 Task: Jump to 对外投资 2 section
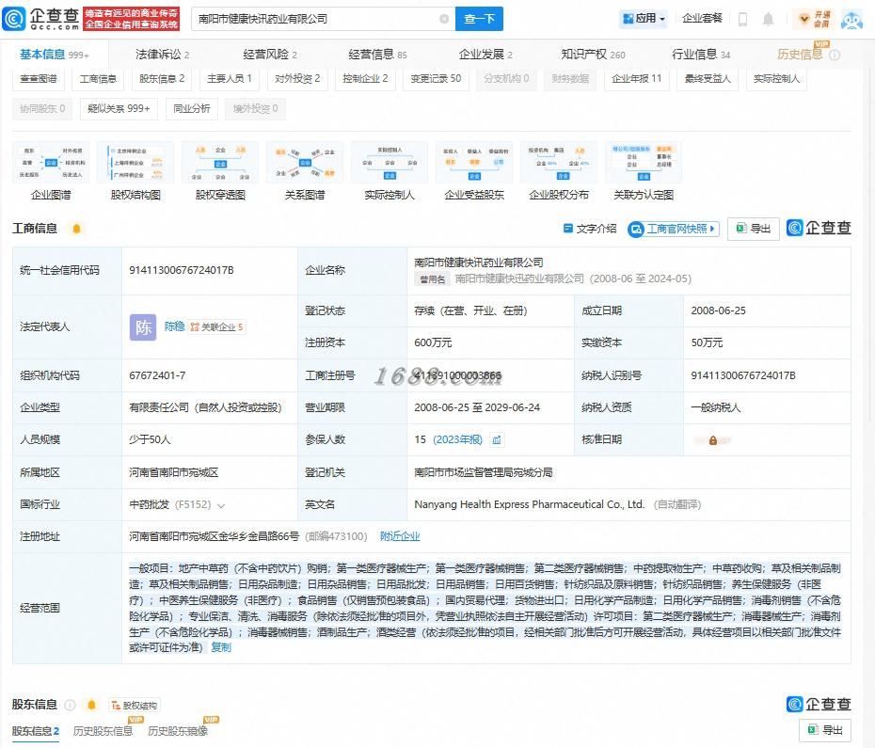(x=297, y=79)
